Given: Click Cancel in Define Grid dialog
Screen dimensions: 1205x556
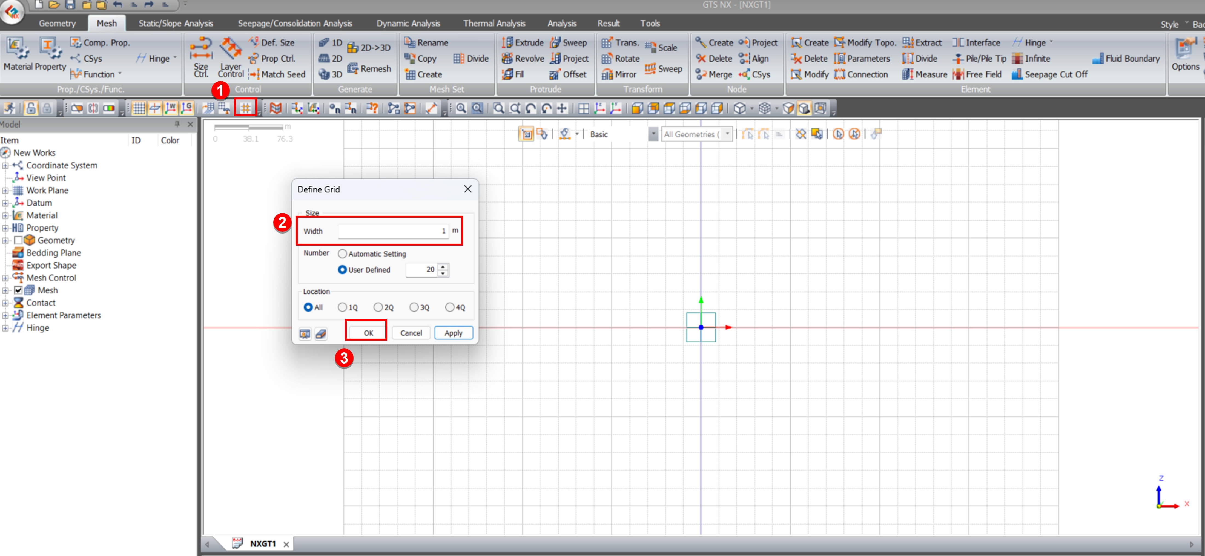Looking at the screenshot, I should 411,333.
